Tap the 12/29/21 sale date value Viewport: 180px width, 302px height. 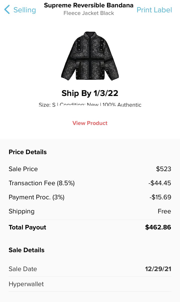(x=158, y=269)
